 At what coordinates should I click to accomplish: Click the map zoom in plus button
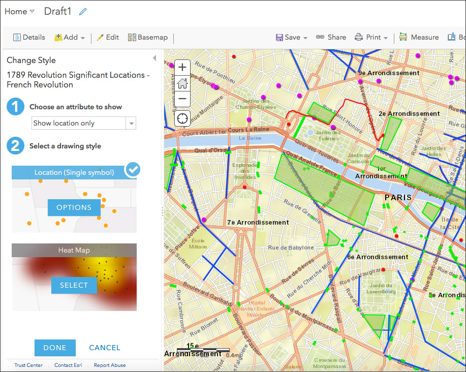click(x=182, y=67)
